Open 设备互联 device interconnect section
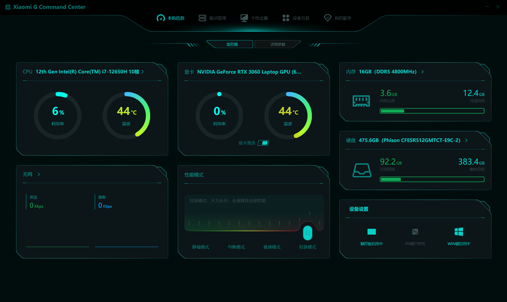Image resolution: width=507 pixels, height=302 pixels. pyautogui.click(x=296, y=18)
